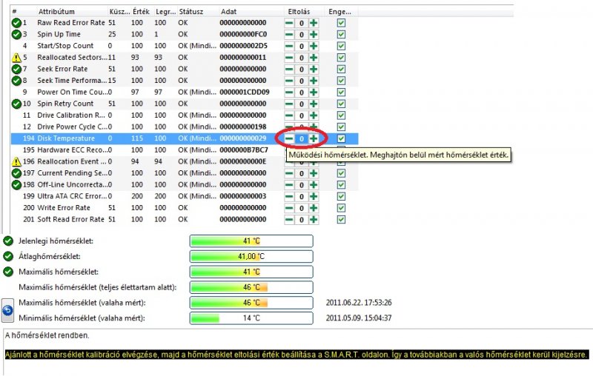
Task: Increase offset for Current Pending Sector row
Action: click(314, 173)
